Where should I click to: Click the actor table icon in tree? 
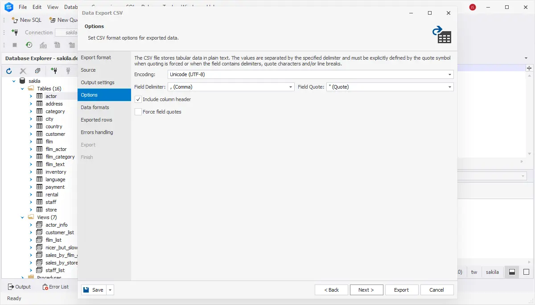click(40, 96)
